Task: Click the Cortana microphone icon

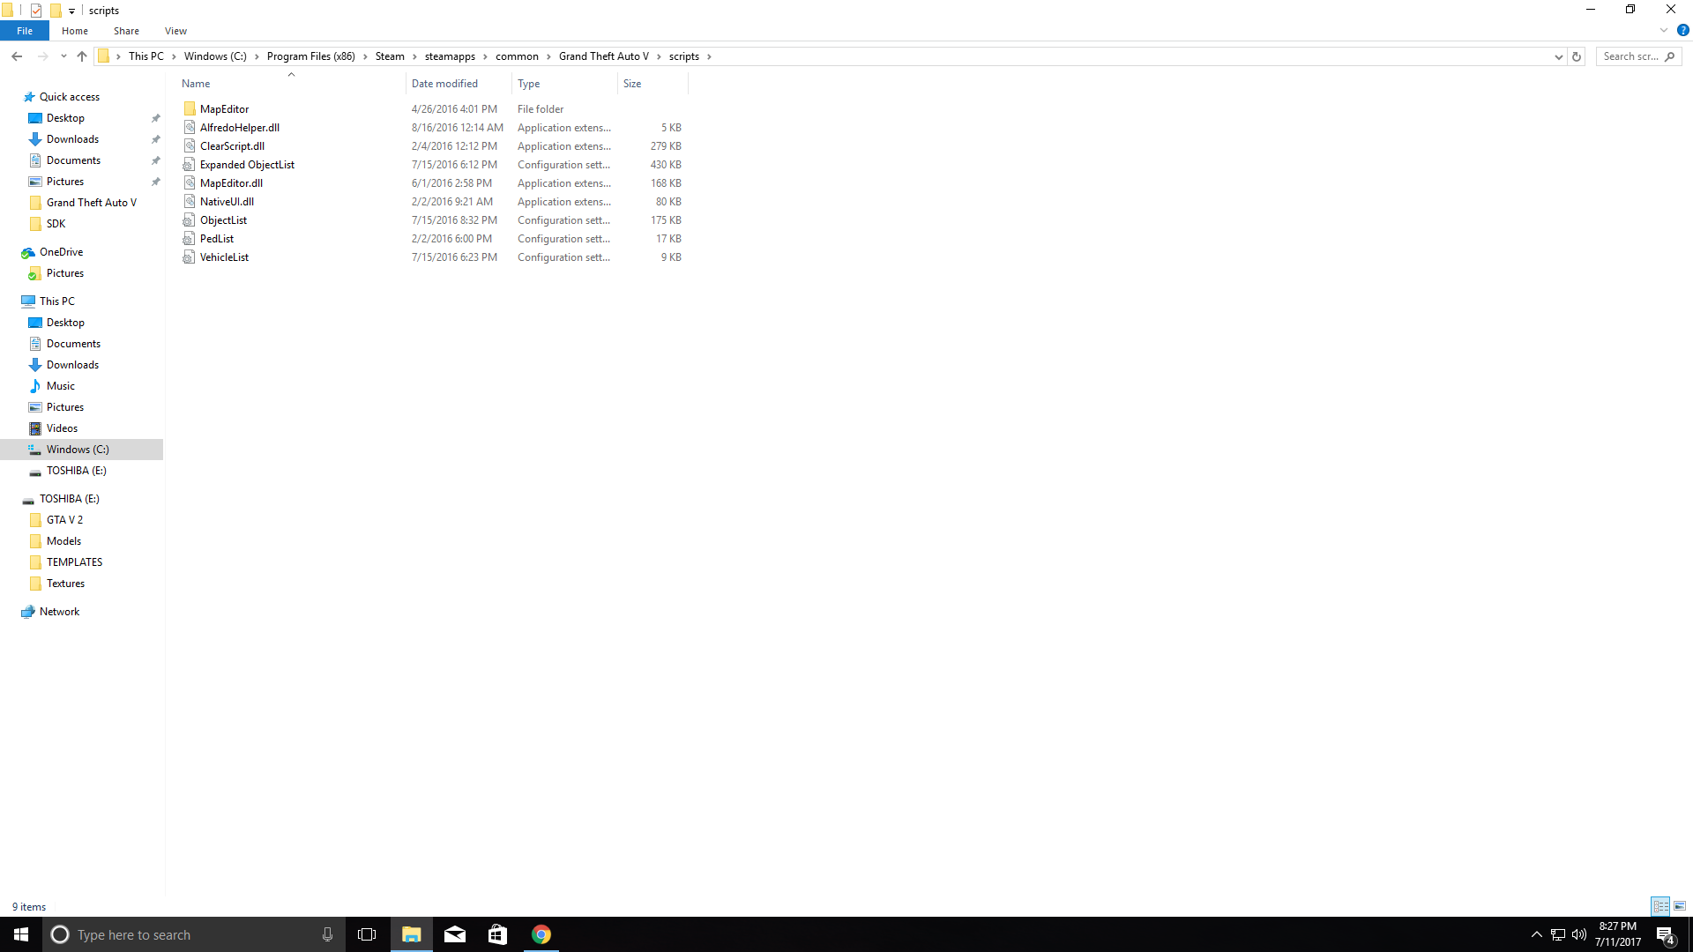Action: tap(327, 934)
